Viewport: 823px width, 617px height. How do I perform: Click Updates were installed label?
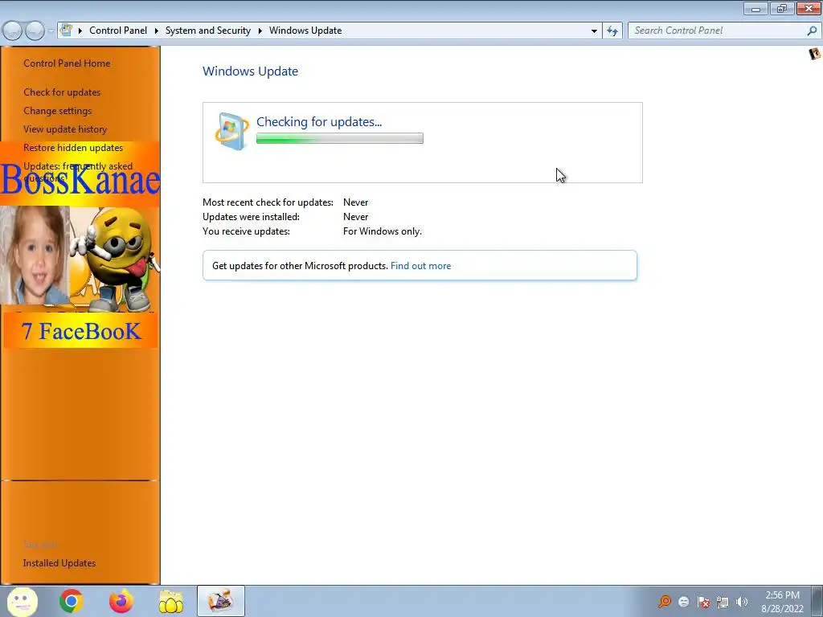point(251,217)
